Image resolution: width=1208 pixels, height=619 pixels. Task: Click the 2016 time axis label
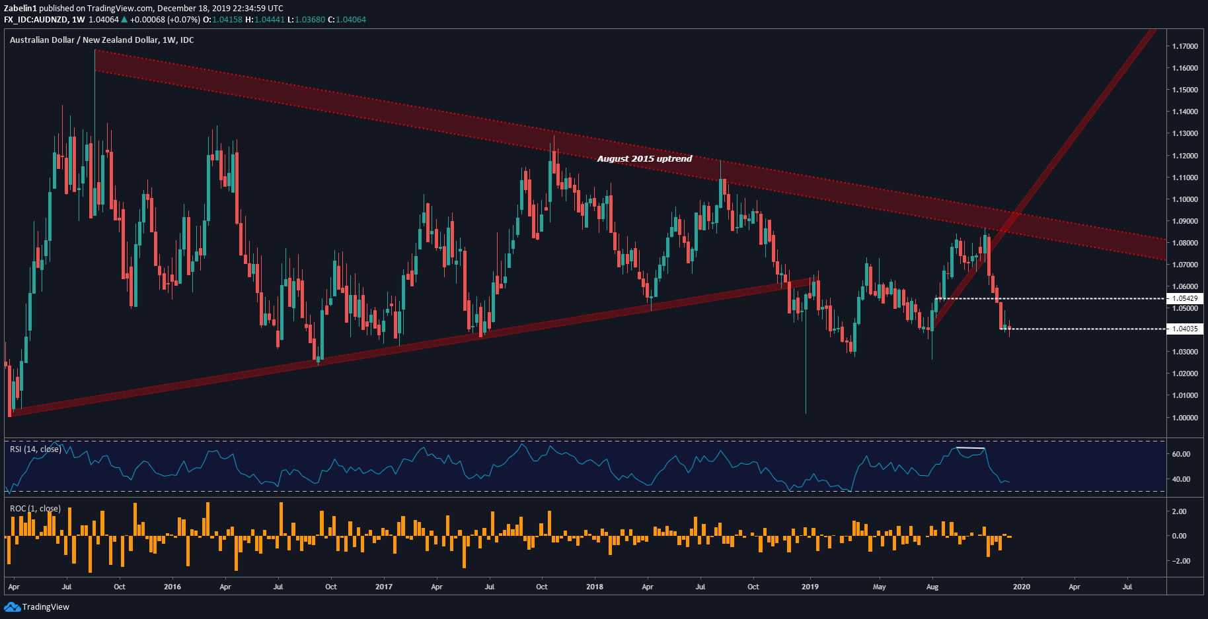(x=172, y=587)
